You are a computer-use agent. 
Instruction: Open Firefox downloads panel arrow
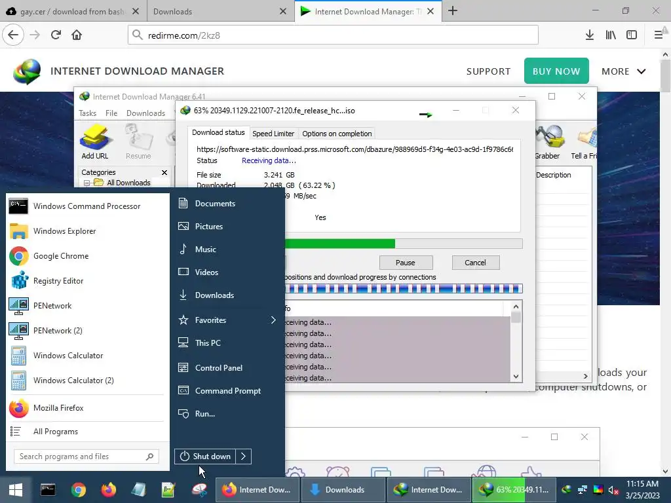point(590,35)
